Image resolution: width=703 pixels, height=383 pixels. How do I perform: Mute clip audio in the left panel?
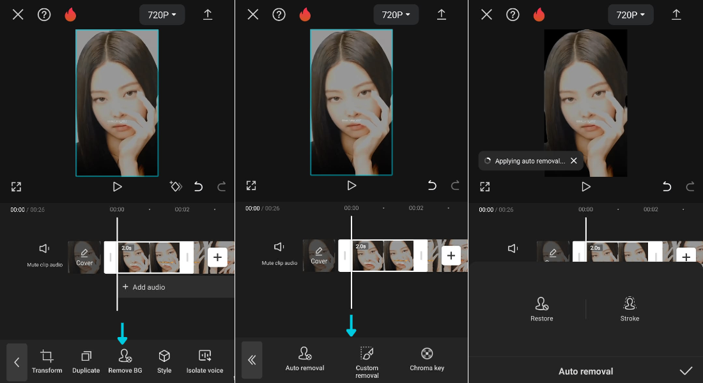tap(45, 254)
